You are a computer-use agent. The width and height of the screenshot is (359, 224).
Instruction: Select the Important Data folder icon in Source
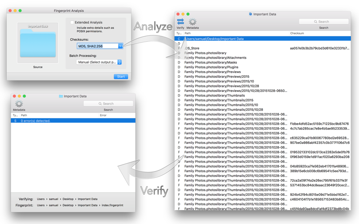tap(38, 43)
